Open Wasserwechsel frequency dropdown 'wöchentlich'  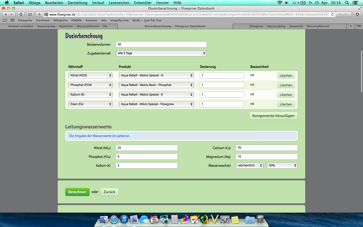[249, 165]
